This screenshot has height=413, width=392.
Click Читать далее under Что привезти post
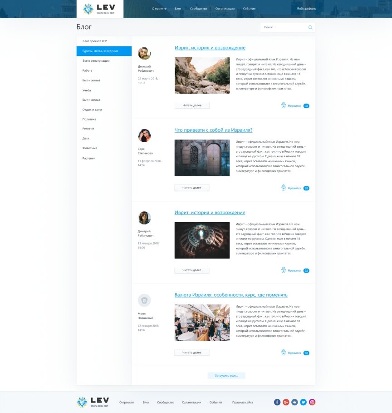(192, 188)
